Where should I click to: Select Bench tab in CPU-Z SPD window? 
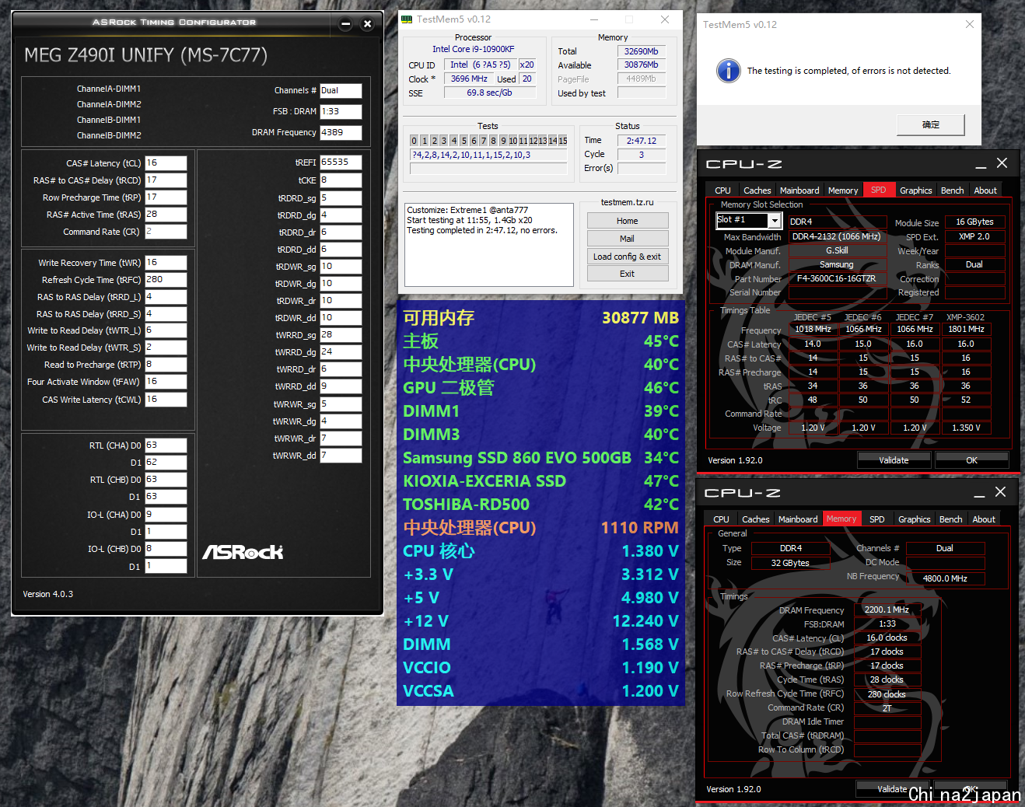952,190
